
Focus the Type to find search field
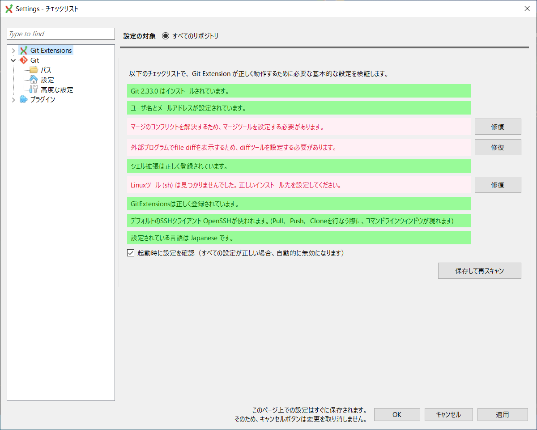click(61, 34)
